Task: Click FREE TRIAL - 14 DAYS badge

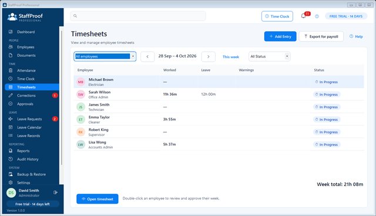Action: (346, 16)
